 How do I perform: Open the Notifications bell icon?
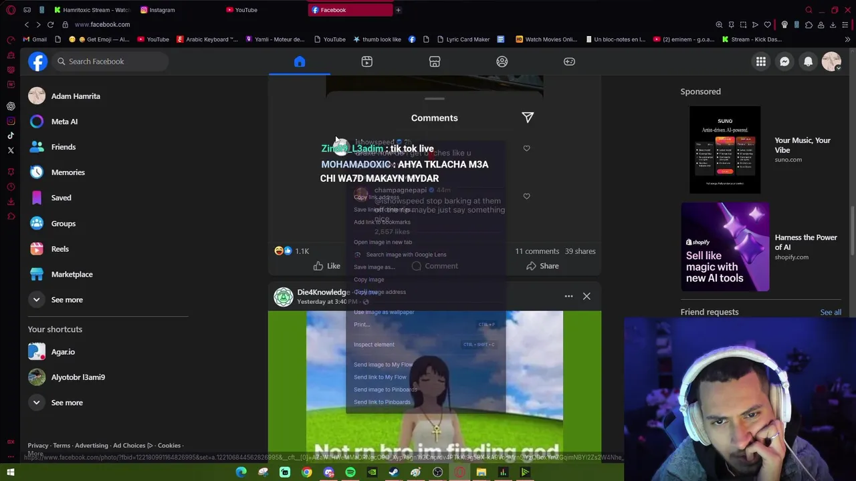(x=808, y=61)
